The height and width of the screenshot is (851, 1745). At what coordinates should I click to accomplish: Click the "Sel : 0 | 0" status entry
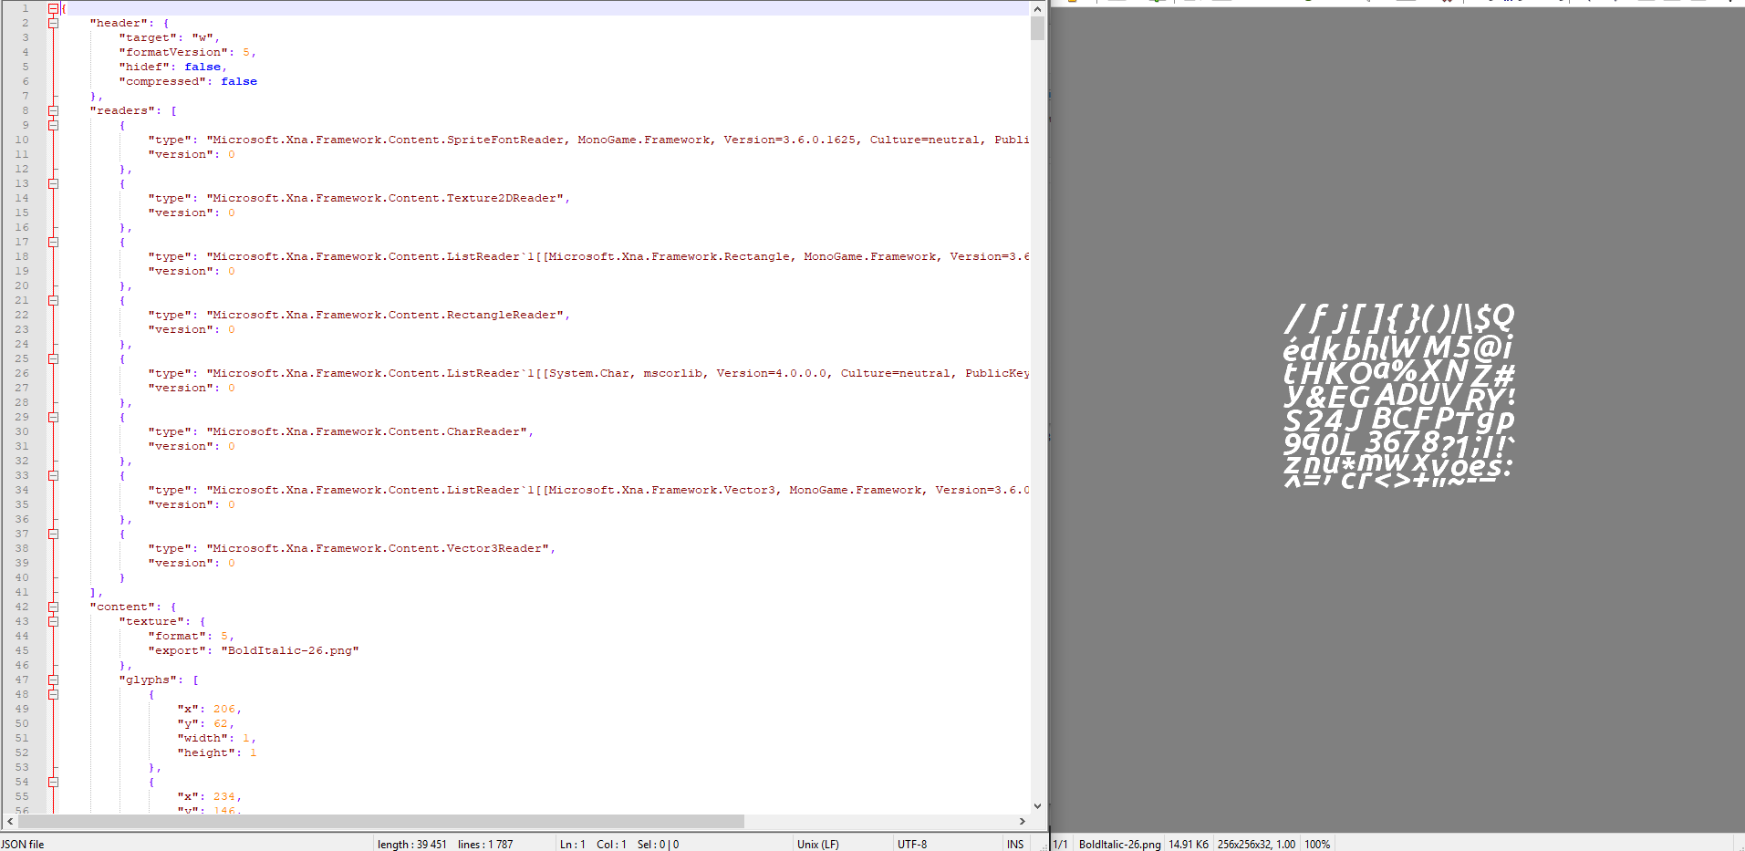[x=659, y=845]
